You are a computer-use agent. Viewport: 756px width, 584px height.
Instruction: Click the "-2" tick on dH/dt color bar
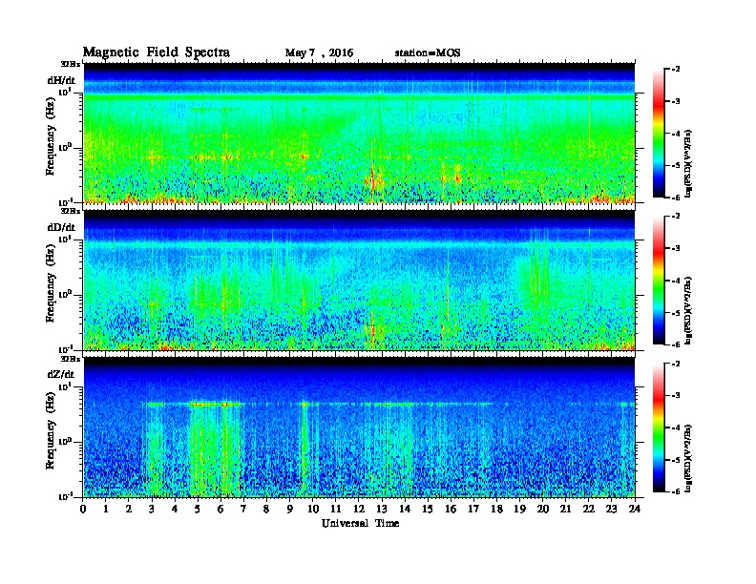676,70
